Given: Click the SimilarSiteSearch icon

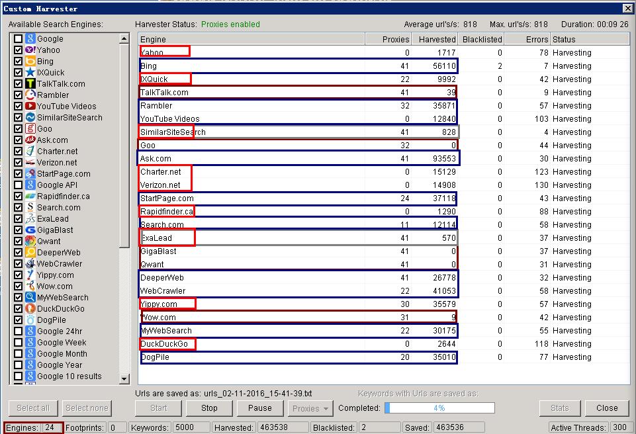Looking at the screenshot, I should [30, 117].
